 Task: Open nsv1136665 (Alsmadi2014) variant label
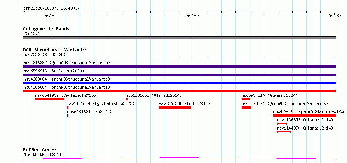click(154, 95)
